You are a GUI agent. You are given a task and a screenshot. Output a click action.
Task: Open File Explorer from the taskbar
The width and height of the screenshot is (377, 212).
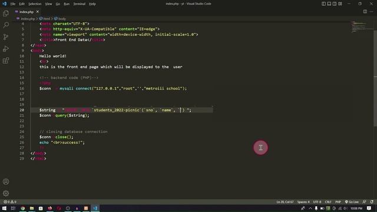pyautogui.click(x=32, y=208)
